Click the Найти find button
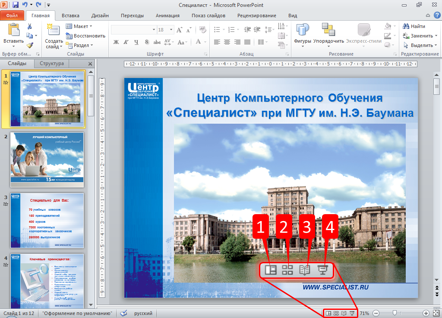Image resolution: width=442 pixels, height=318 pixels. [x=414, y=26]
